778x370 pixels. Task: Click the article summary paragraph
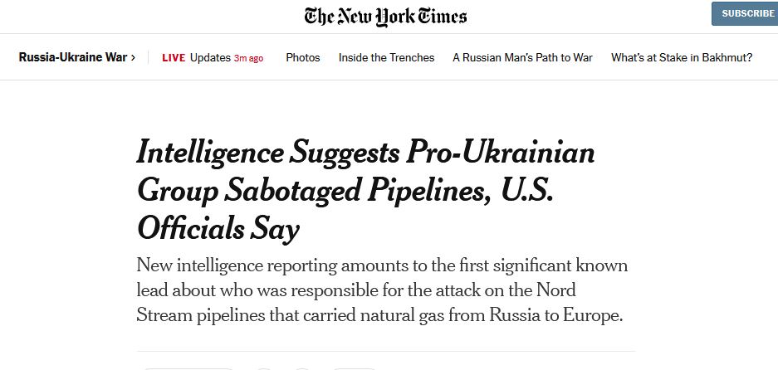tap(382, 290)
